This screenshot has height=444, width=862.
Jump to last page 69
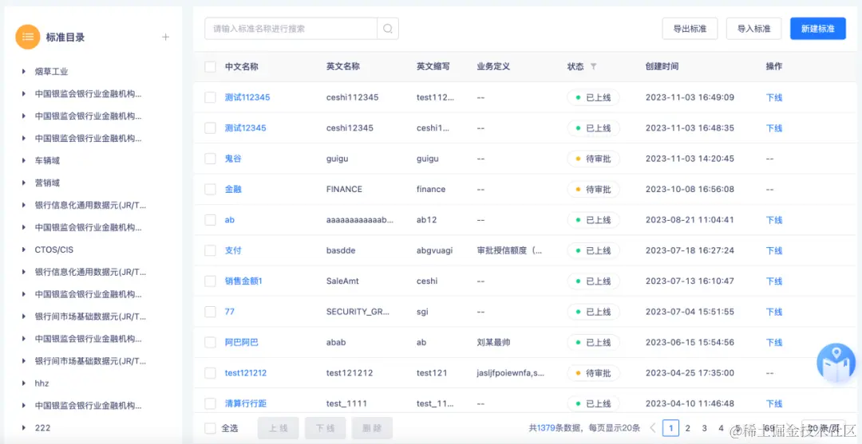point(769,428)
